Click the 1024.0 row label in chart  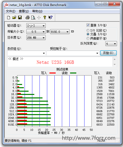(12, 114)
